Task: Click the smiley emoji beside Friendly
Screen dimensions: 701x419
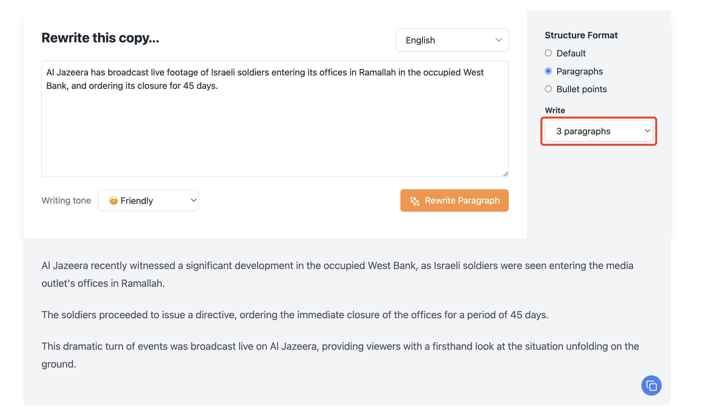Action: (x=114, y=201)
